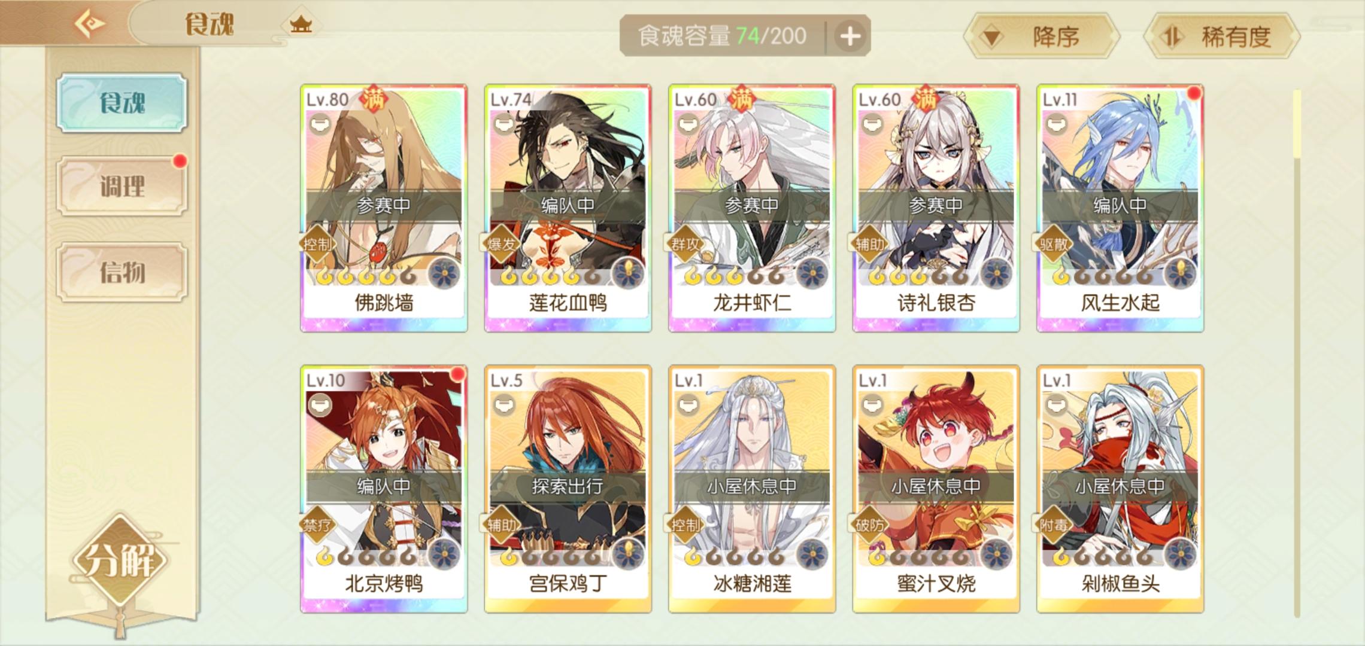The width and height of the screenshot is (1365, 646).
Task: Toggle the 降序 sort order
Action: coord(1042,37)
